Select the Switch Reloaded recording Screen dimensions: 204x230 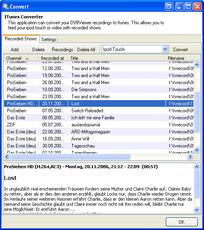pyautogui.click(x=99, y=111)
